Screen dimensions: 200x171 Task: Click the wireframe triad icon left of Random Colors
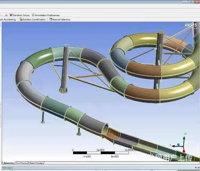click(x=6, y=15)
